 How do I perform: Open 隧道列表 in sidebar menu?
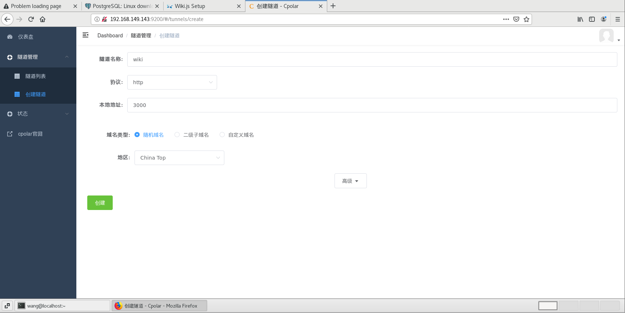click(38, 76)
